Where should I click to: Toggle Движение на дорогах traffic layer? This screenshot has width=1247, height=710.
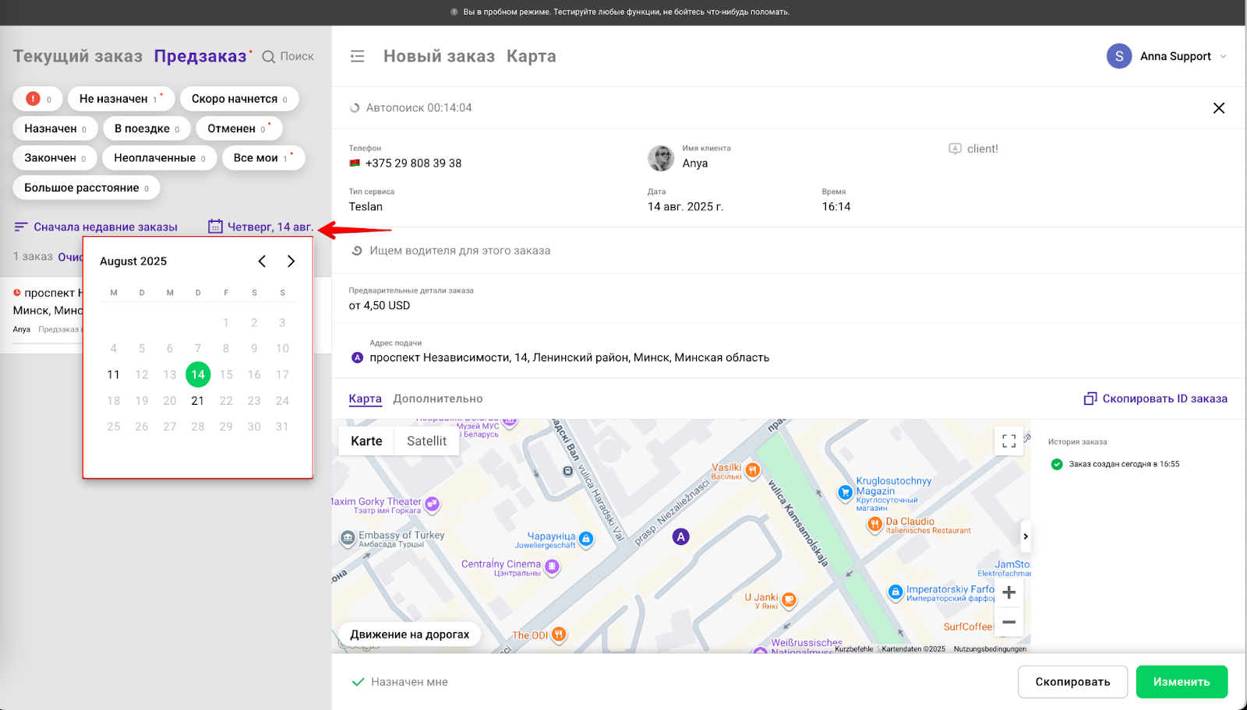(410, 634)
